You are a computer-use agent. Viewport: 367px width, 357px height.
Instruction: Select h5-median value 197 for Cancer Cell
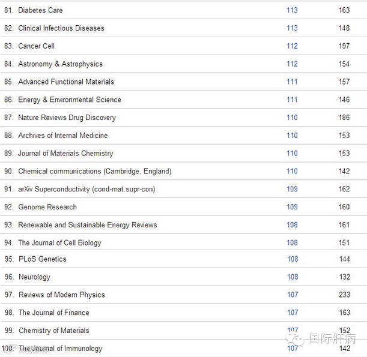tap(344, 46)
